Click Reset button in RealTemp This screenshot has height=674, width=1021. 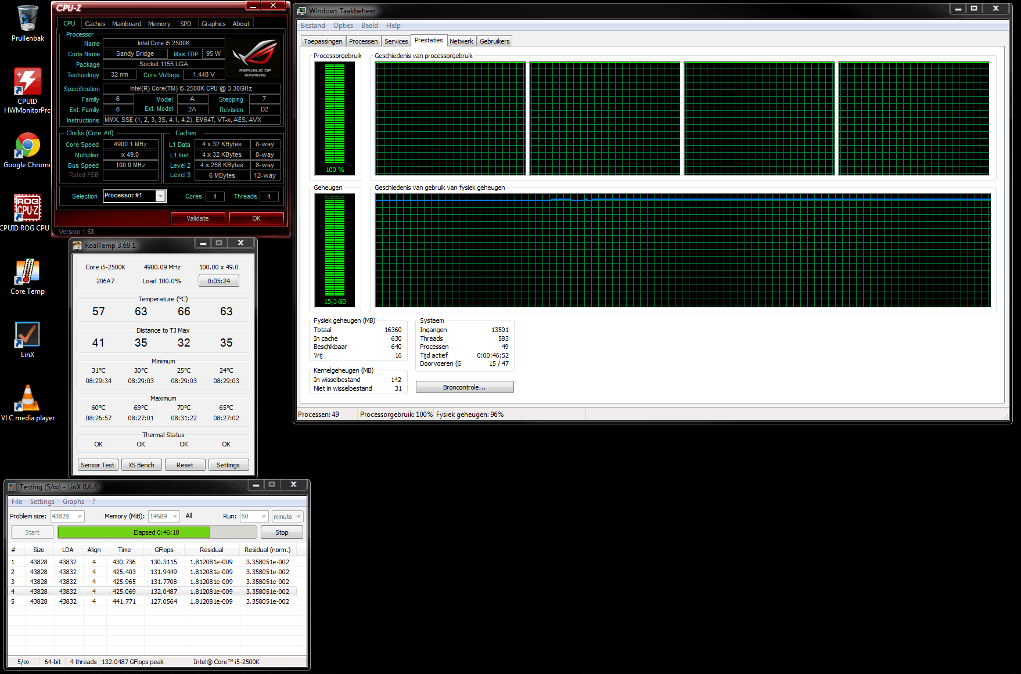pos(185,465)
